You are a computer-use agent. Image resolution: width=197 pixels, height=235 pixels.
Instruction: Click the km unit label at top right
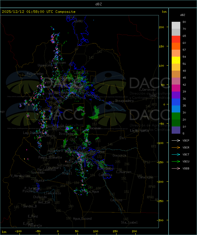coord(164,12)
